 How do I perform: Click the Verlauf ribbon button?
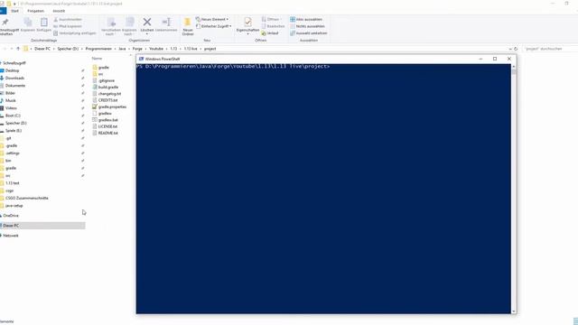pyautogui.click(x=270, y=33)
